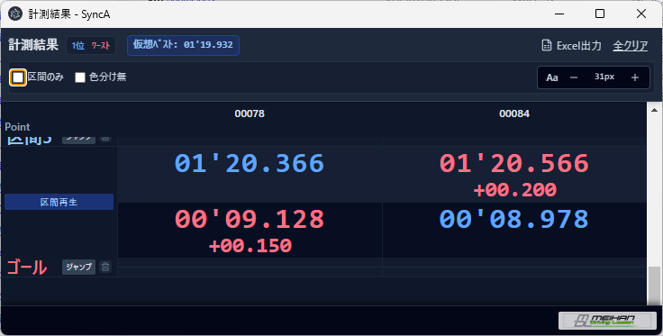Click the scrollbar up arrow
Screen dimensions: 663x336
pos(654,110)
